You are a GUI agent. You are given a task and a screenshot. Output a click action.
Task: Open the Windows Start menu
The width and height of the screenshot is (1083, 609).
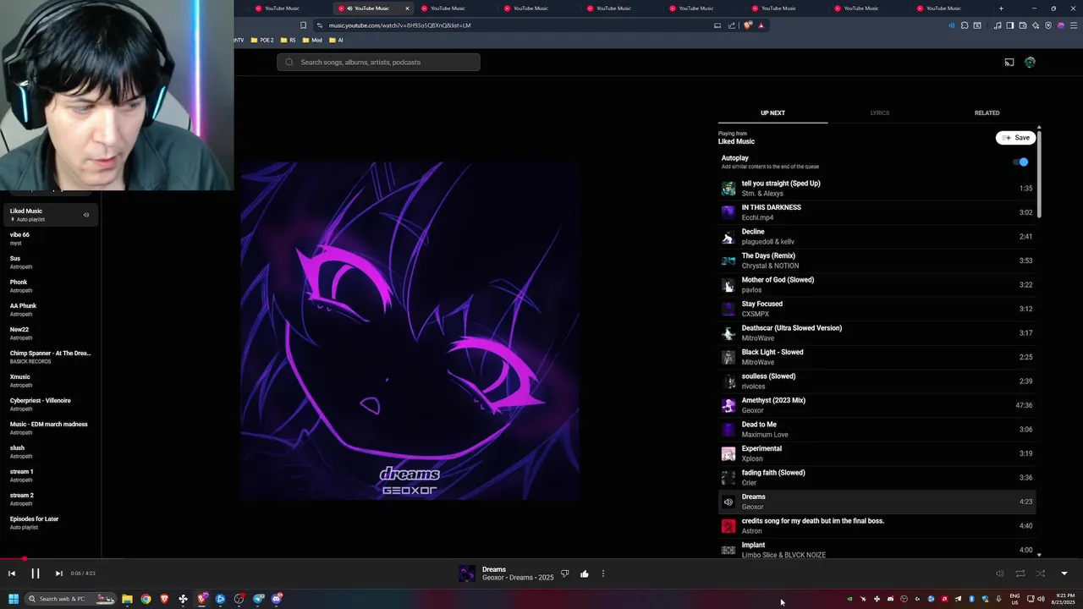(14, 599)
